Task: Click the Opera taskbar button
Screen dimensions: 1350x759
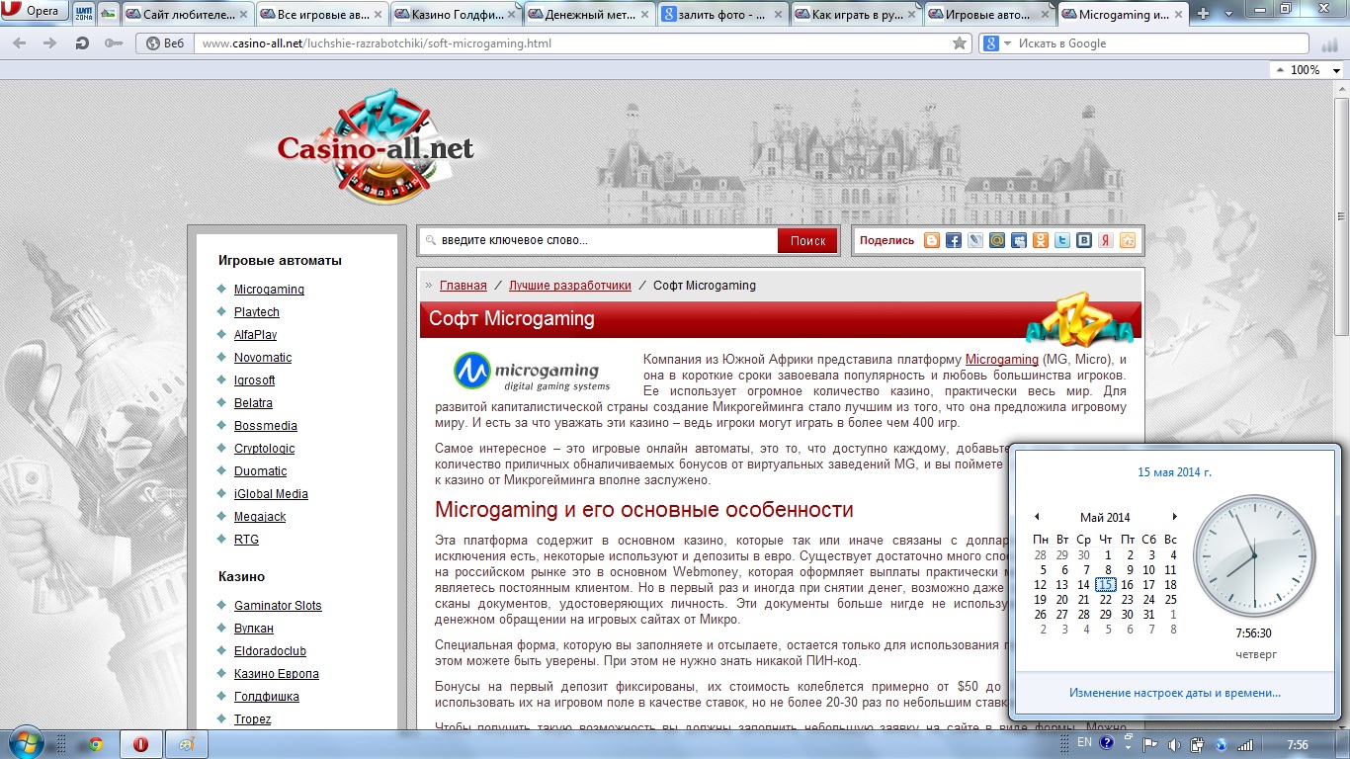Action: click(x=141, y=744)
